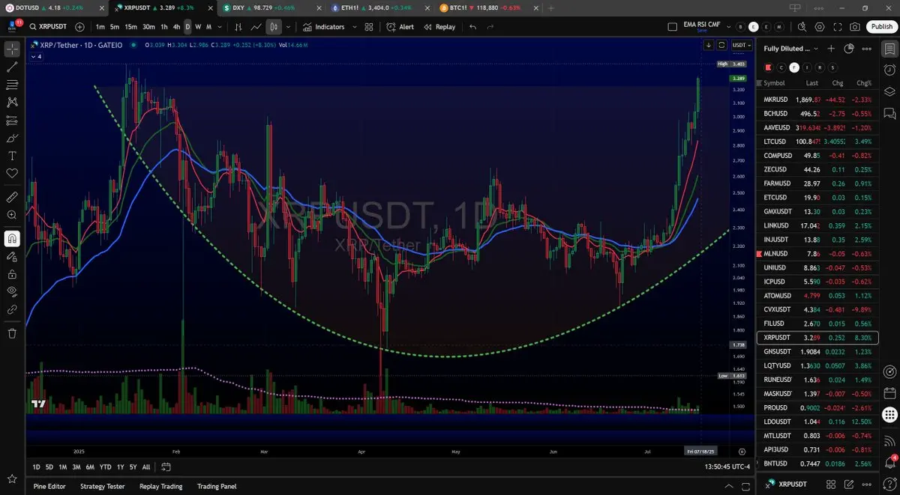This screenshot has width=900, height=495.
Task: Toggle magnet mode
Action: (x=12, y=239)
